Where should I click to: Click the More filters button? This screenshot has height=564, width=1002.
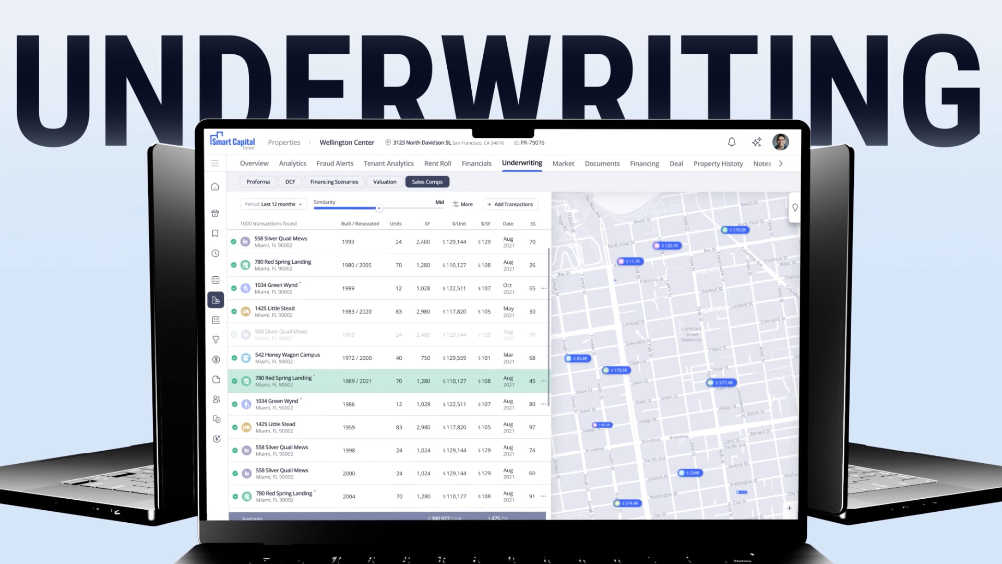click(462, 204)
